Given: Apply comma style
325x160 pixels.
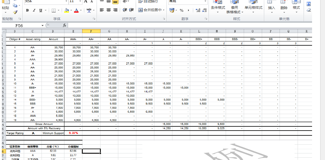Looking at the screenshot, I should click(x=188, y=10).
